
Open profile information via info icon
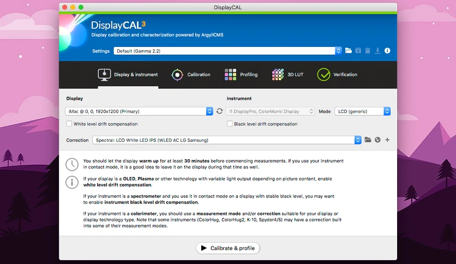[x=387, y=51]
